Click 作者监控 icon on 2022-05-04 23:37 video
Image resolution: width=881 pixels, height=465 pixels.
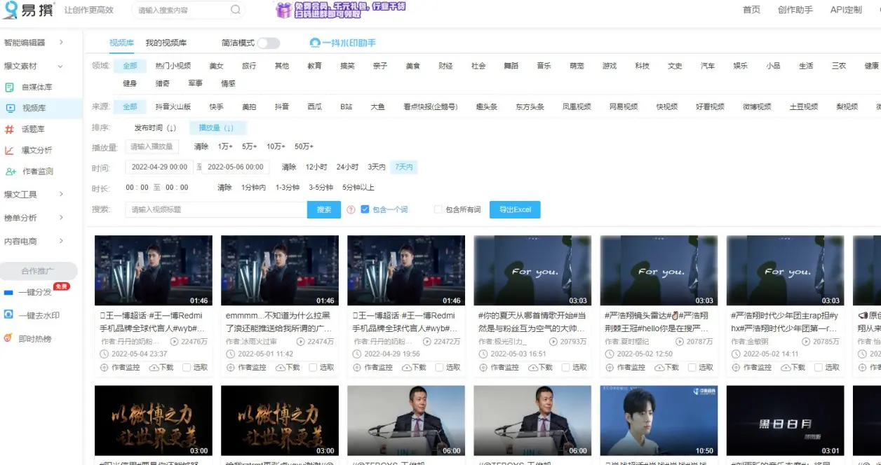coord(105,367)
